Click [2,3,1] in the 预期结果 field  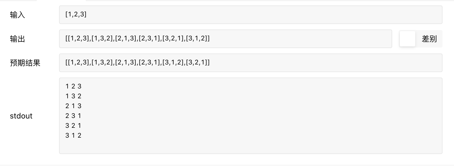(x=149, y=63)
